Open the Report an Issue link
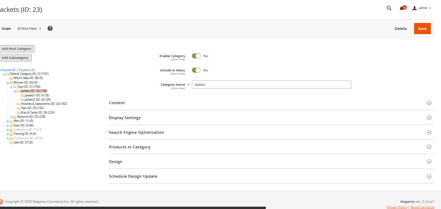 point(422,207)
